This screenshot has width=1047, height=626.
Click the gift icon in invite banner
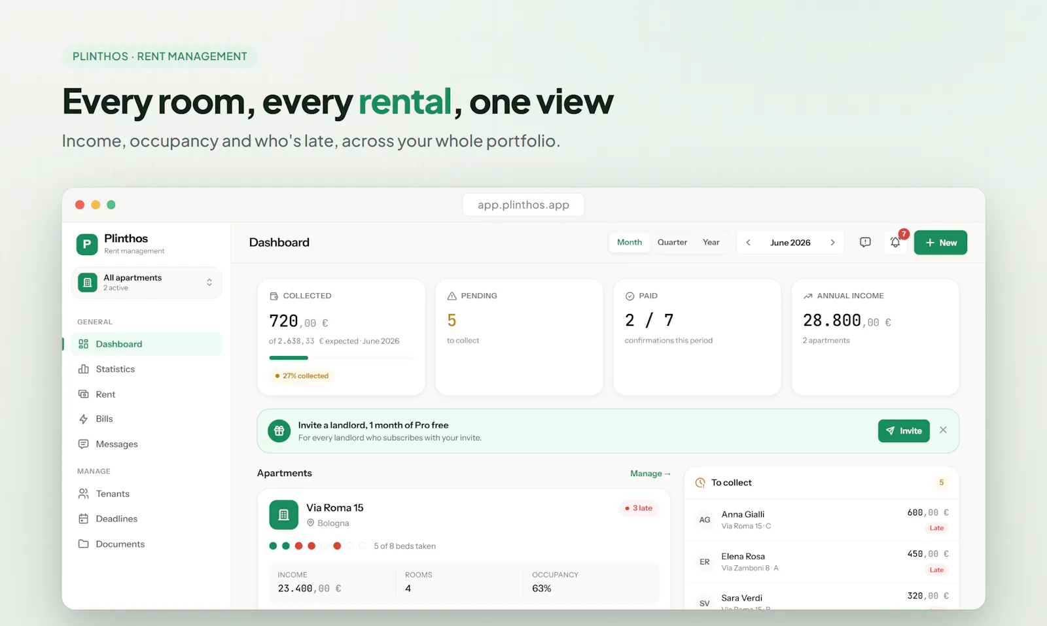click(279, 431)
